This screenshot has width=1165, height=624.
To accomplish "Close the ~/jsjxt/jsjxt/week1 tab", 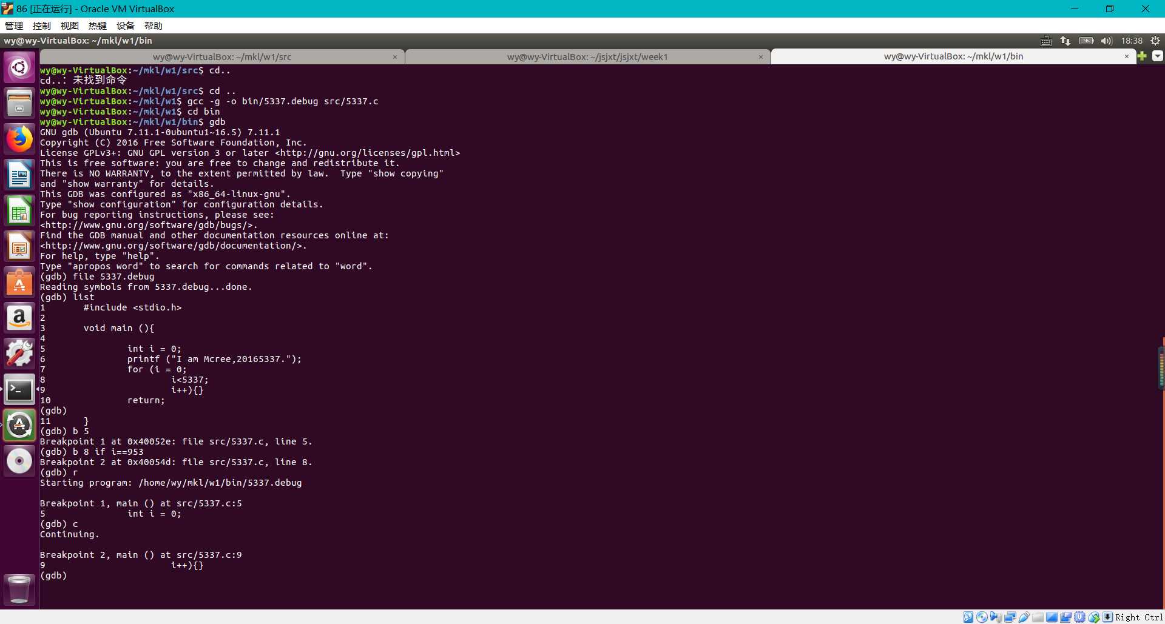I will pos(761,57).
